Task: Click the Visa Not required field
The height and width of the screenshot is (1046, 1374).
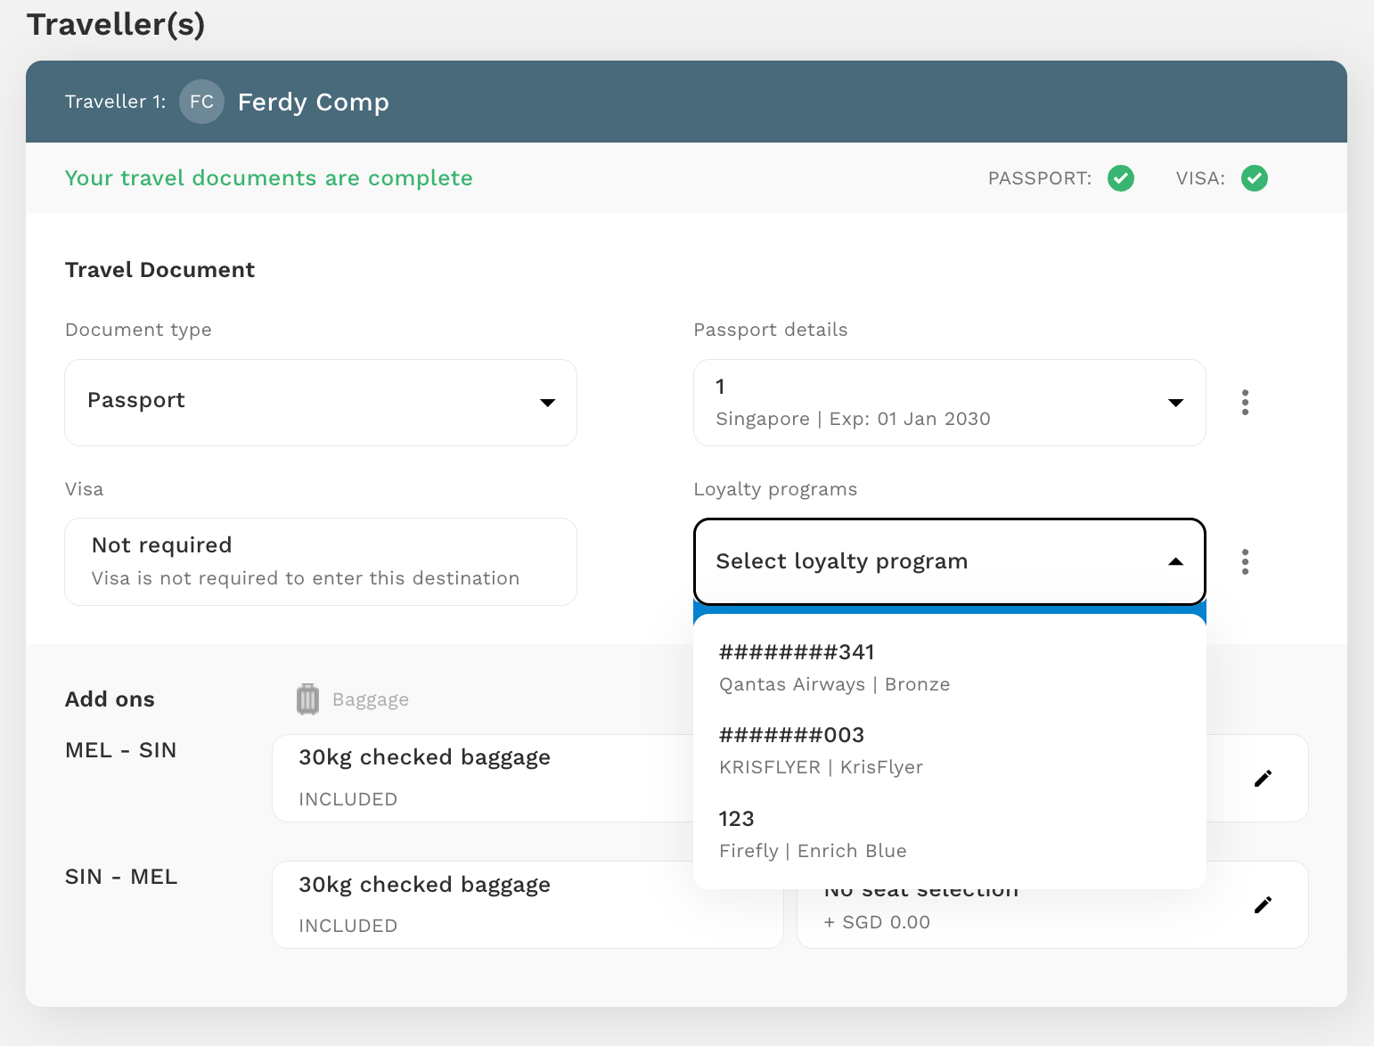Action: (321, 561)
